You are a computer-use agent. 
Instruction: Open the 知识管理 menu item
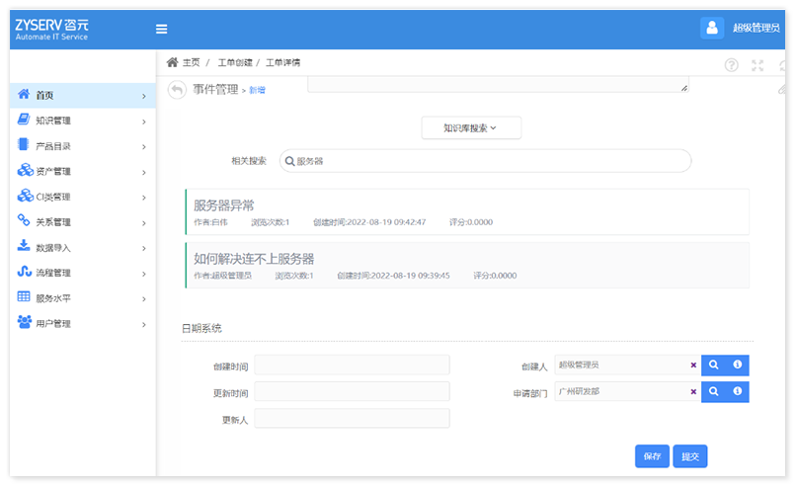point(82,121)
